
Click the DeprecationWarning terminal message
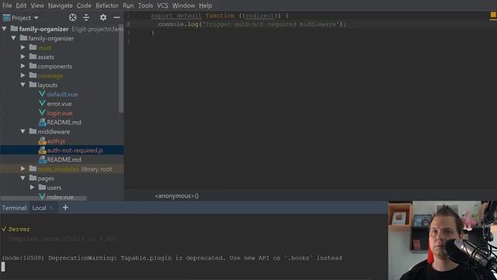pyautogui.click(x=172, y=257)
